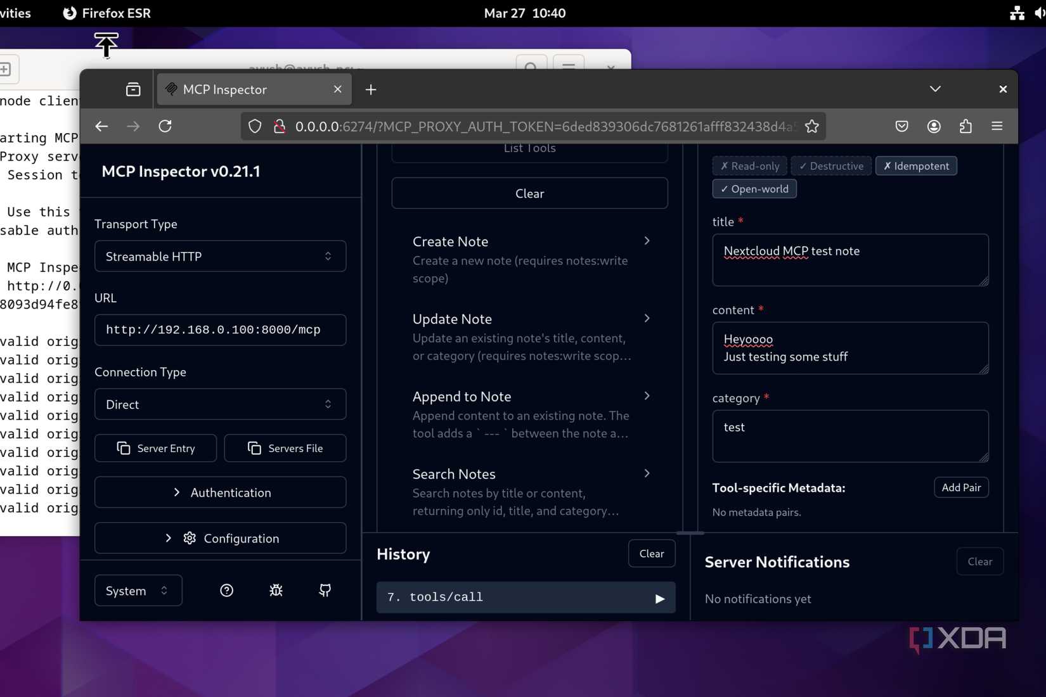Close the Firefox window
1046x697 pixels.
(1002, 89)
